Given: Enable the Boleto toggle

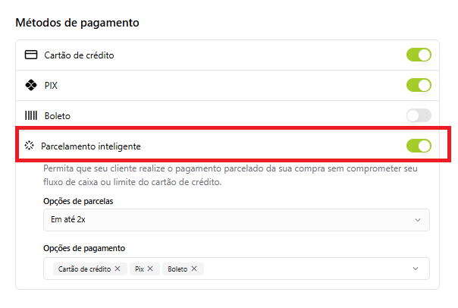Looking at the screenshot, I should click(419, 115).
